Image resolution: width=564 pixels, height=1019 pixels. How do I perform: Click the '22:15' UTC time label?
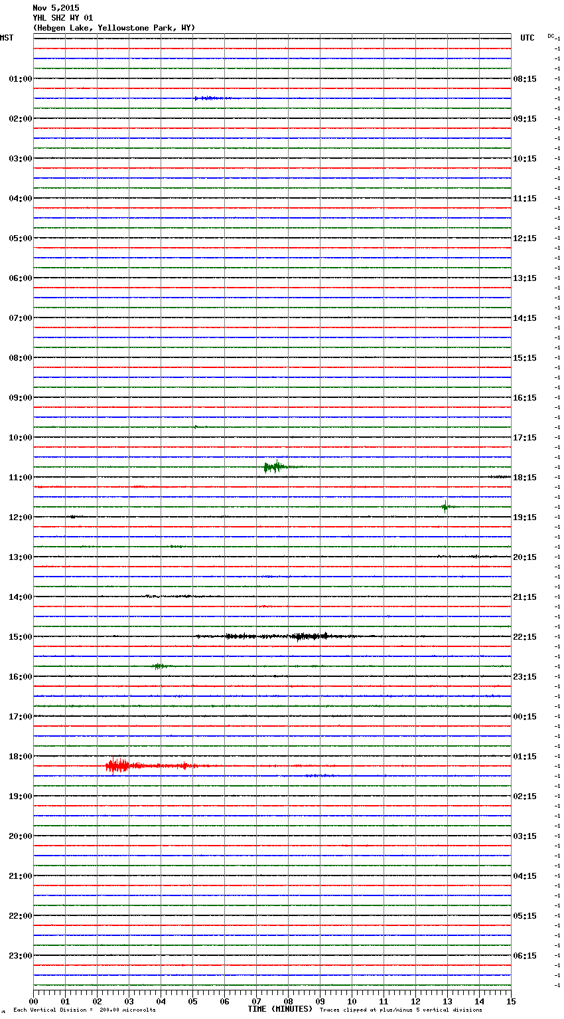click(x=525, y=637)
